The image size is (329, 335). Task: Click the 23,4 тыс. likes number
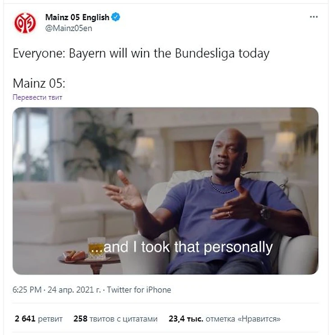[x=186, y=319]
